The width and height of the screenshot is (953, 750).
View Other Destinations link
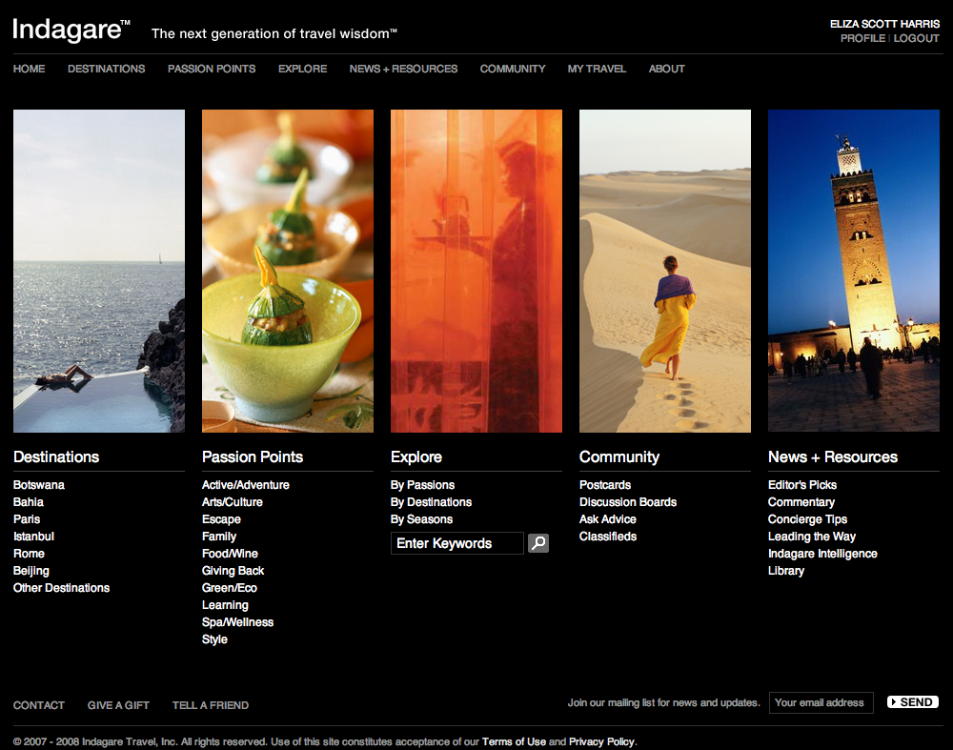point(61,588)
